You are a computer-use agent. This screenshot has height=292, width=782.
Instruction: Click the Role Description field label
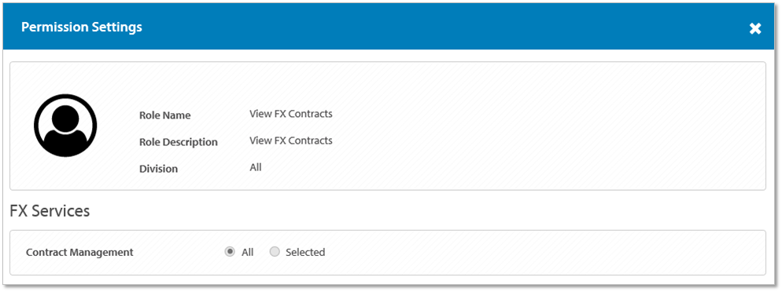tap(179, 142)
